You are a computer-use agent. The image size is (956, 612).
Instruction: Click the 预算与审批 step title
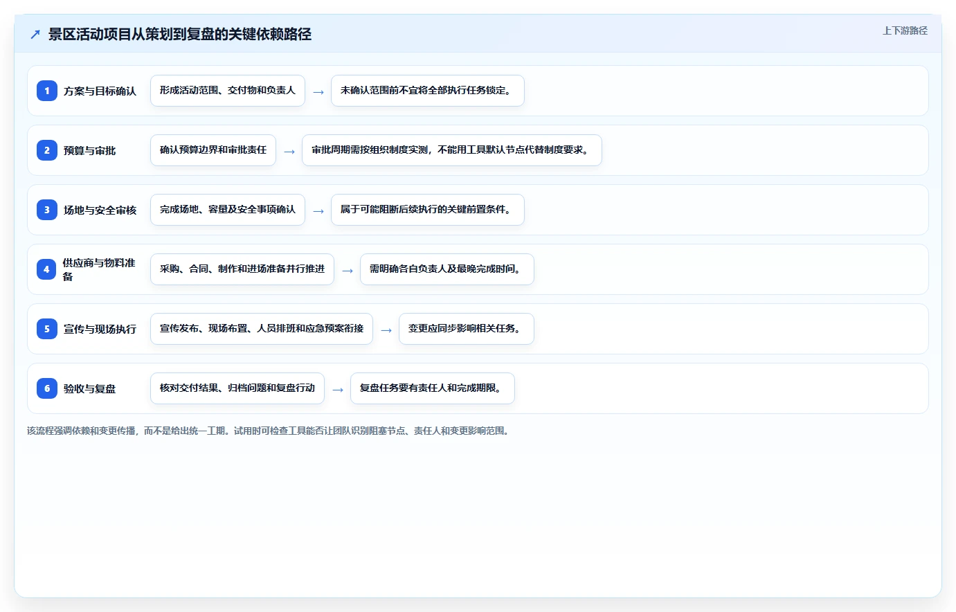coord(89,150)
